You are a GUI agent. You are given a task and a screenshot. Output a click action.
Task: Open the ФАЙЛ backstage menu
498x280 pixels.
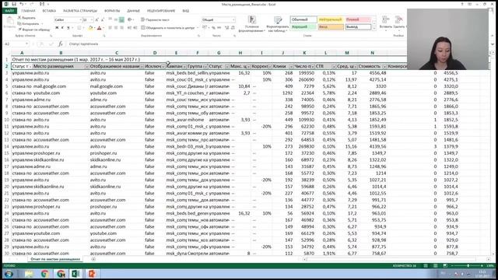9,11
